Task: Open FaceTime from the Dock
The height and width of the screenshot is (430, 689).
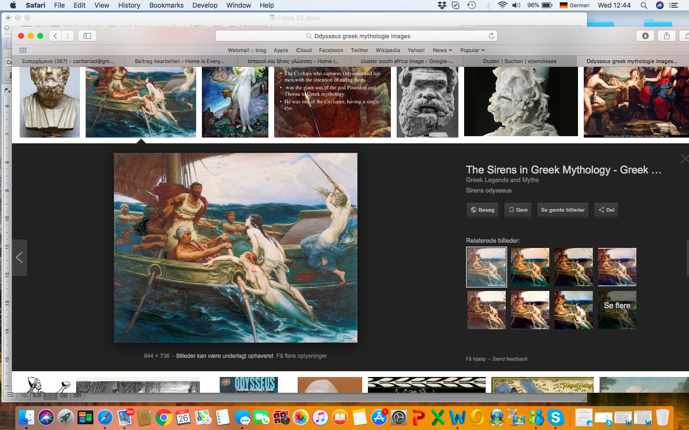Action: 262,418
